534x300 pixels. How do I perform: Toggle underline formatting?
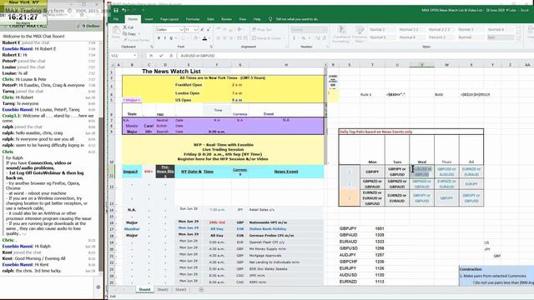point(171,38)
